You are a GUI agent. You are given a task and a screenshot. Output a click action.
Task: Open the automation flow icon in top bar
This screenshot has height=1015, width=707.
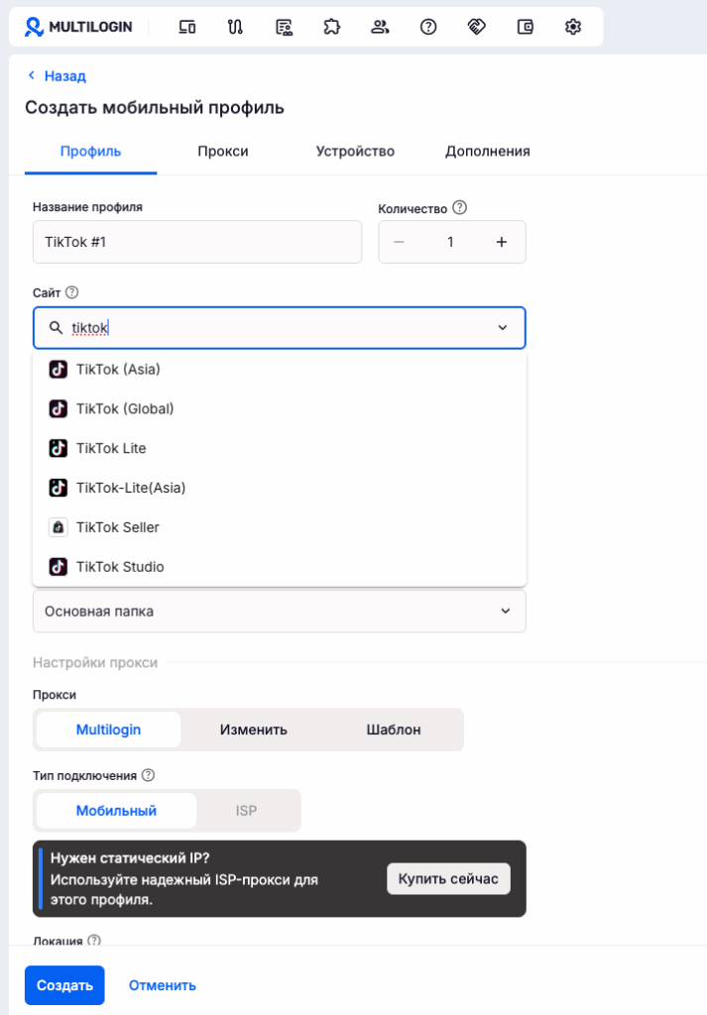click(235, 27)
